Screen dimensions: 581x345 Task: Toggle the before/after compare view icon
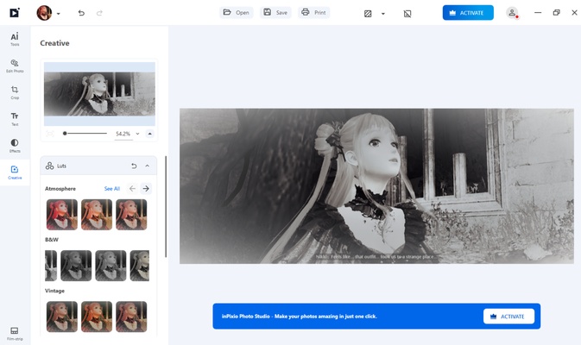tap(368, 14)
